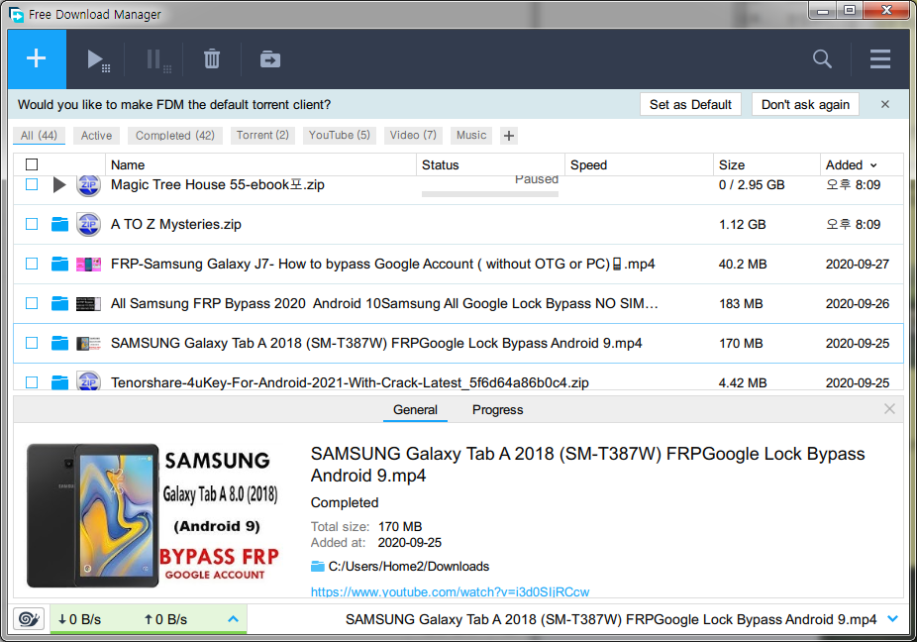Open C:/Users/Home2/Downloads path

[x=409, y=566]
